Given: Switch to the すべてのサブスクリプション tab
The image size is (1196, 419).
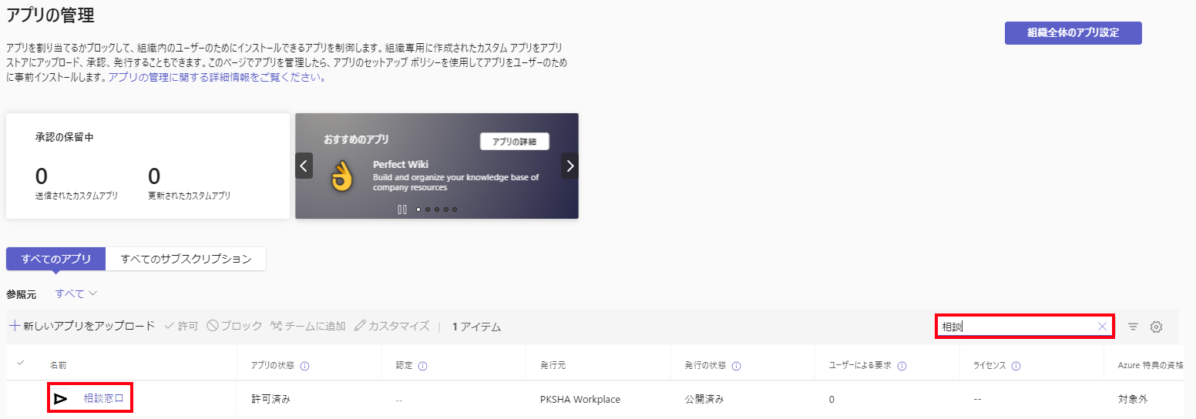Looking at the screenshot, I should (186, 259).
